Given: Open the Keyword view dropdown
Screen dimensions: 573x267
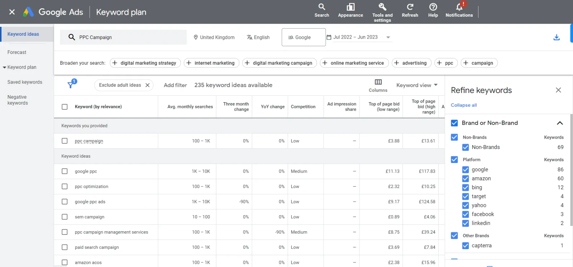Looking at the screenshot, I should 417,85.
